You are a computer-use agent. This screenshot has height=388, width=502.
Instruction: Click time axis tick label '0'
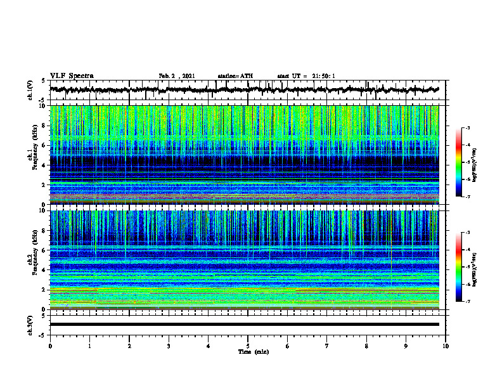(x=50, y=346)
